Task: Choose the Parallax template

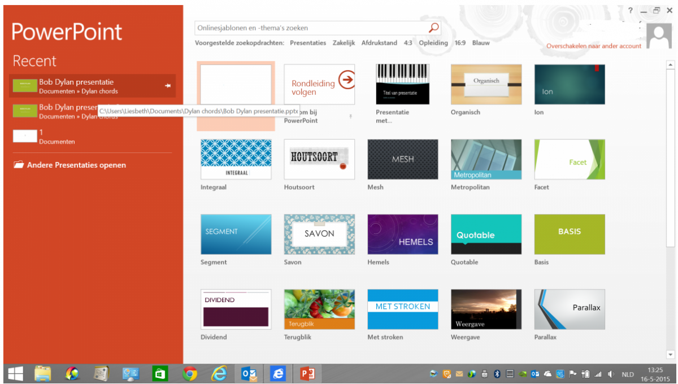Action: [570, 309]
